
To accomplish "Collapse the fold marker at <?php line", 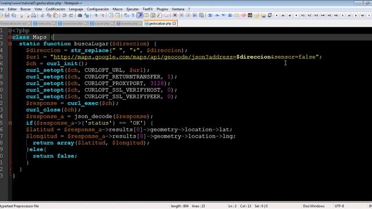I will (10, 31).
